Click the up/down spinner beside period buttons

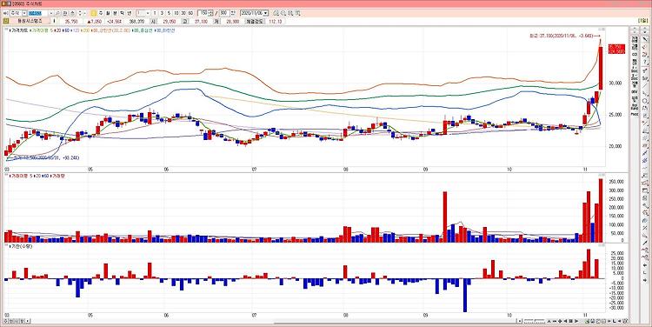[x=80, y=13]
